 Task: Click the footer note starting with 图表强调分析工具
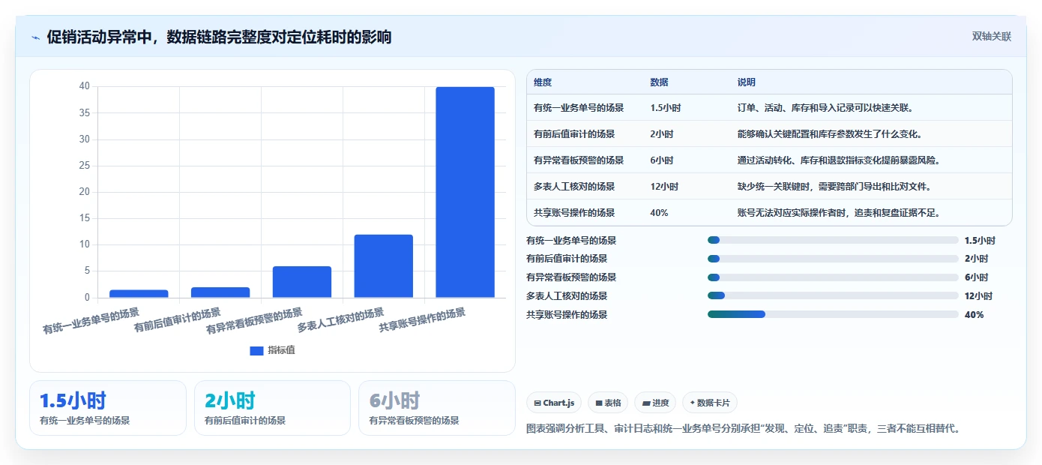click(744, 429)
